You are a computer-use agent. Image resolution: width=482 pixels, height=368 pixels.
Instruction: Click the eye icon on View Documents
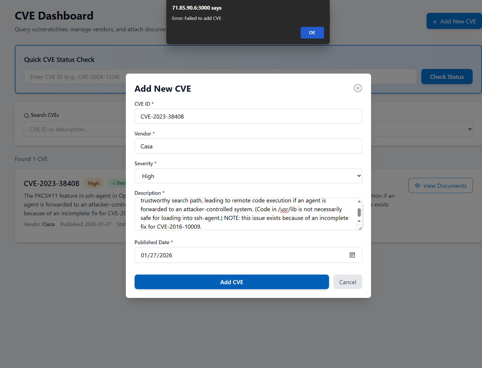click(417, 185)
